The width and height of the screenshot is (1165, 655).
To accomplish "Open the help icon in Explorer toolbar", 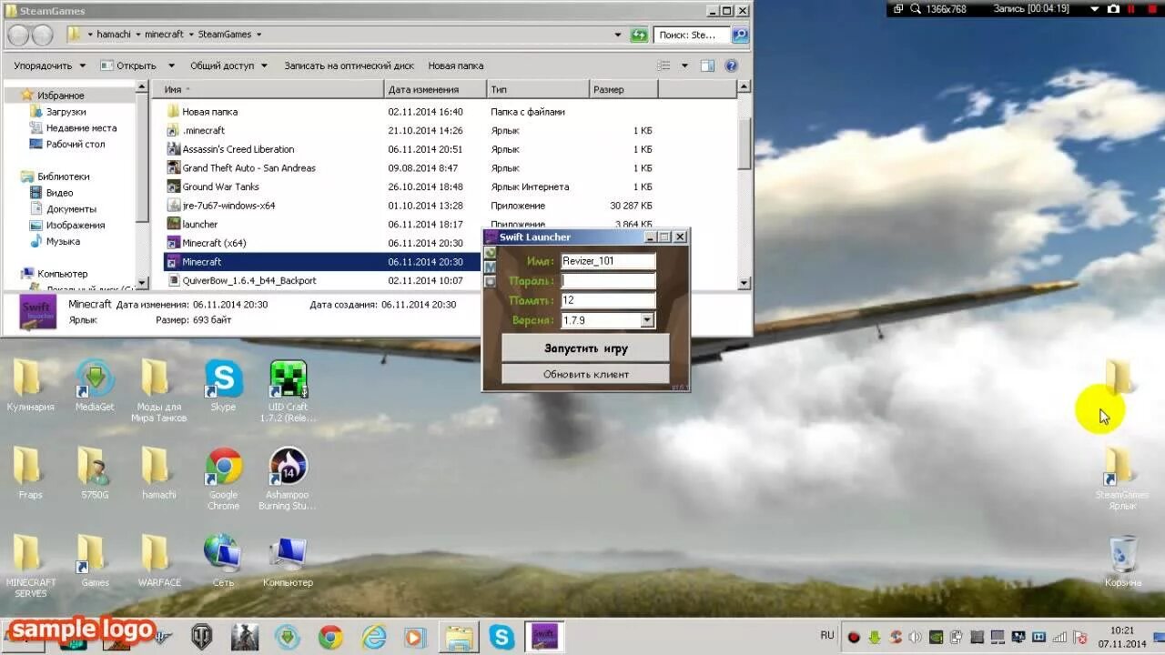I will click(x=731, y=65).
